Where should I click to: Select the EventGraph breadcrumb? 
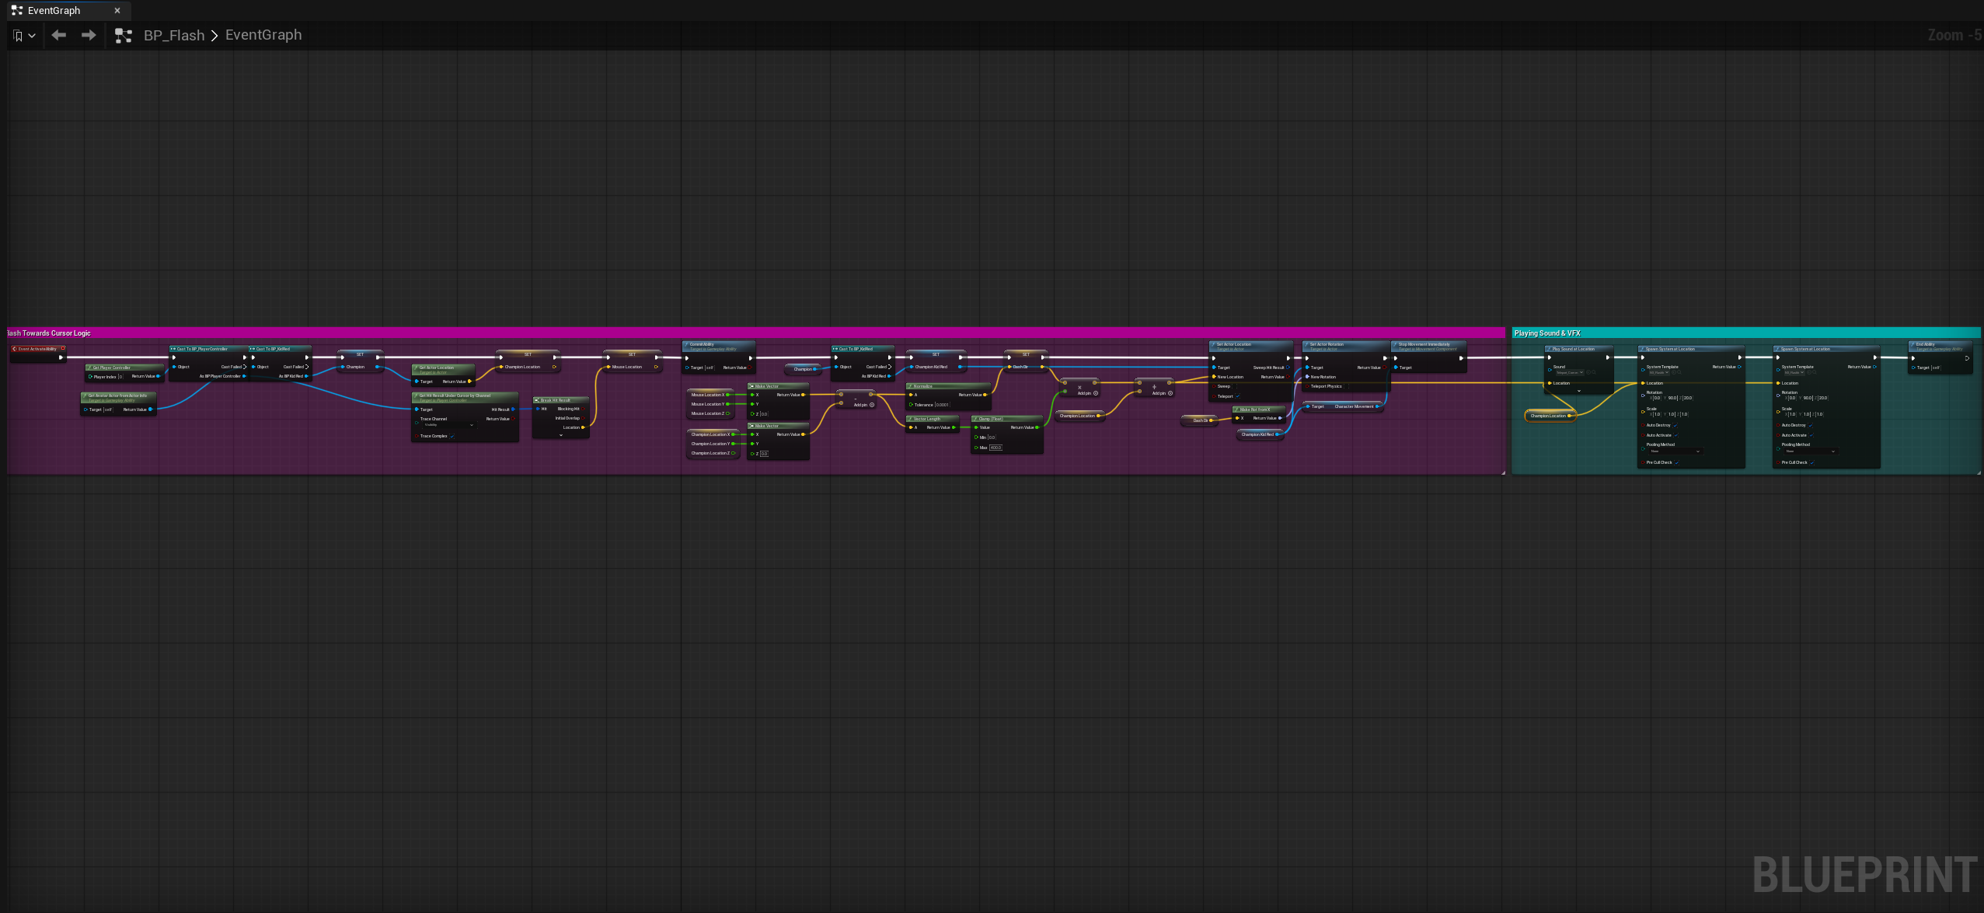pos(263,35)
